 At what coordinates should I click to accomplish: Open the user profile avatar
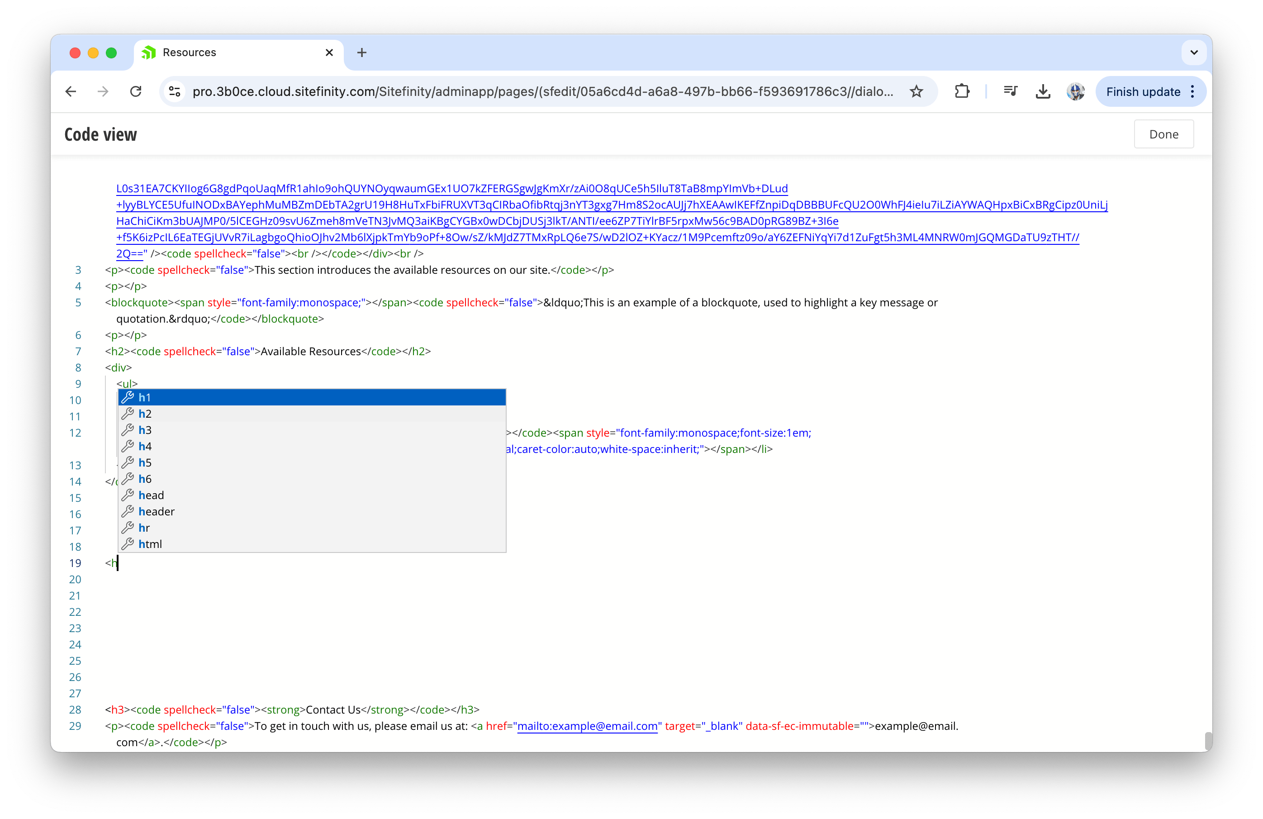(1076, 91)
